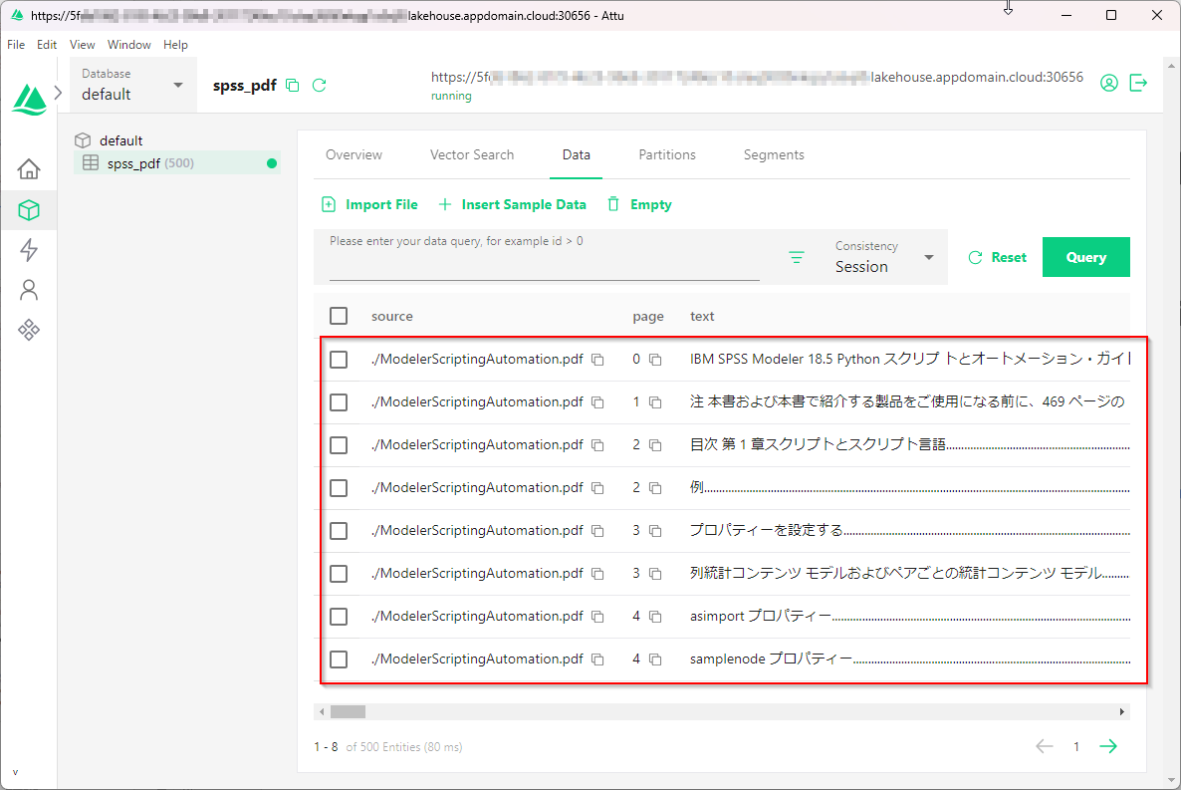Copy page value in page 1 row

[655, 402]
